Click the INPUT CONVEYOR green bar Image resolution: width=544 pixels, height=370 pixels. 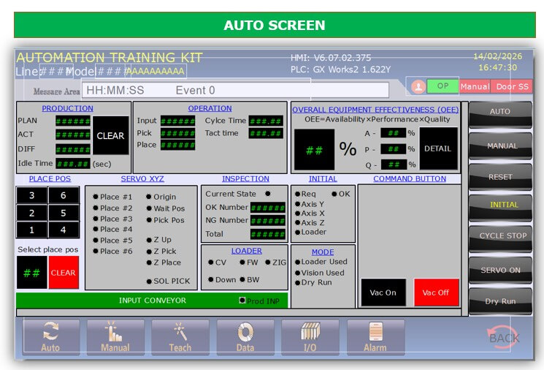coord(152,301)
